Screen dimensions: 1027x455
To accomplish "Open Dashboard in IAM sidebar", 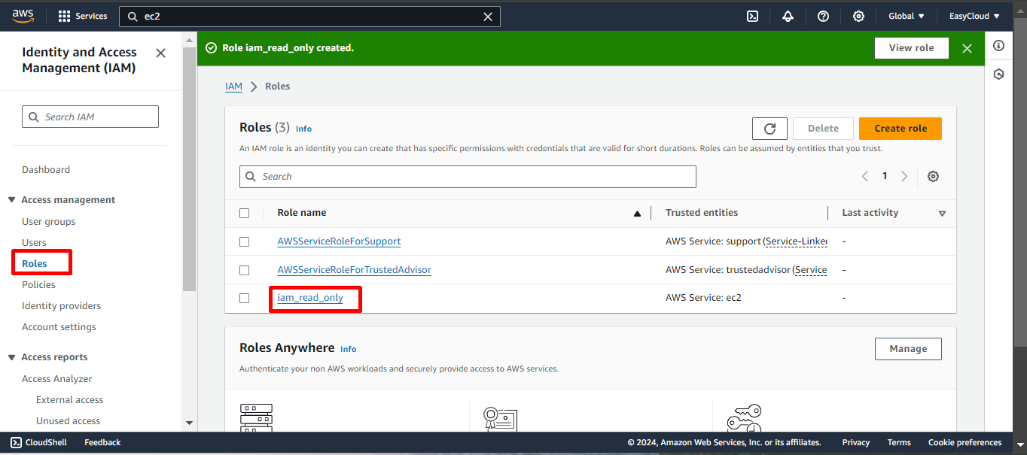I will [46, 170].
